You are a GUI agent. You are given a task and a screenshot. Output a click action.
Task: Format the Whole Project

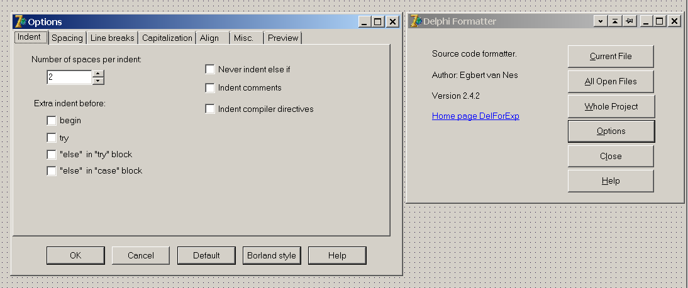(x=611, y=106)
